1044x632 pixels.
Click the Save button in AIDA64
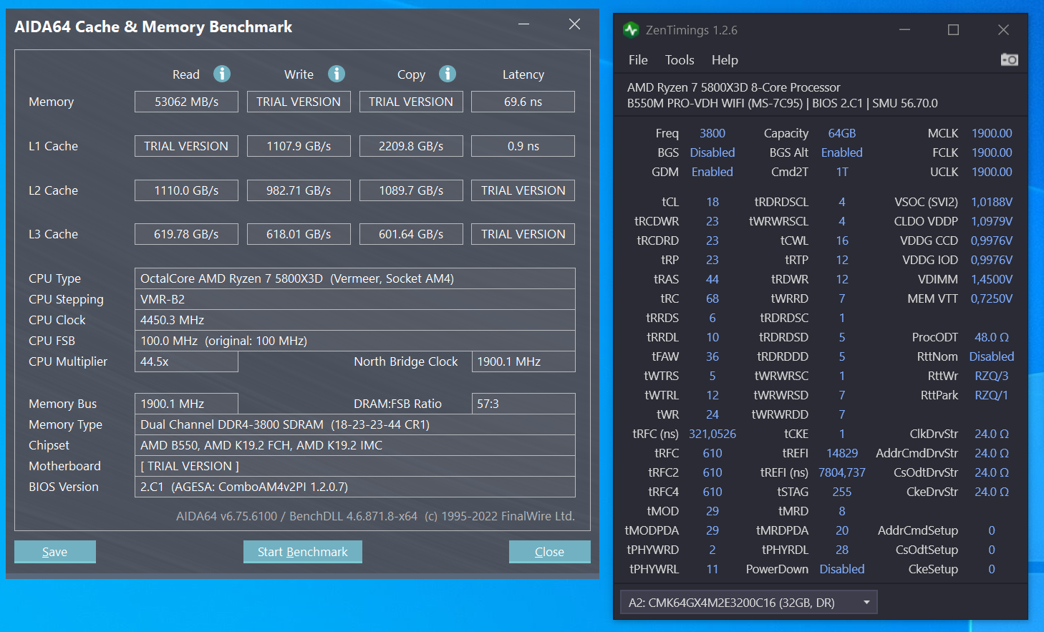pos(55,552)
